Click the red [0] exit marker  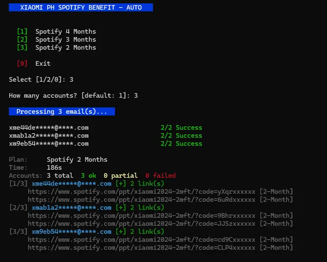pos(22,63)
